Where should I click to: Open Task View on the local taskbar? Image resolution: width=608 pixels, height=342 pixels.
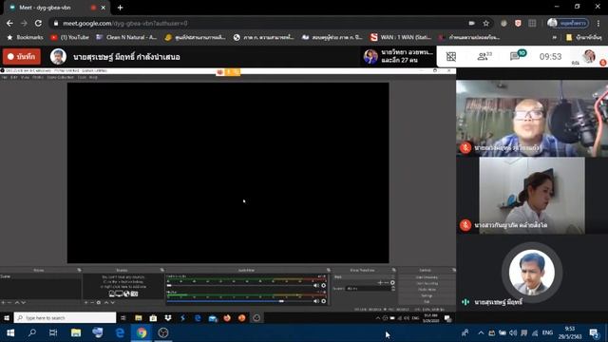click(53, 332)
